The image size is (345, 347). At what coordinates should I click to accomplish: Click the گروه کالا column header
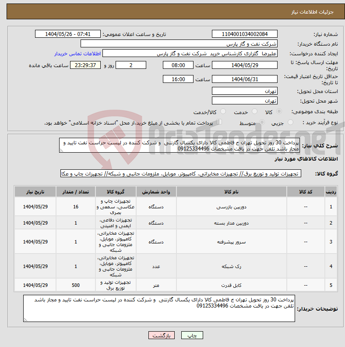coord(116,192)
